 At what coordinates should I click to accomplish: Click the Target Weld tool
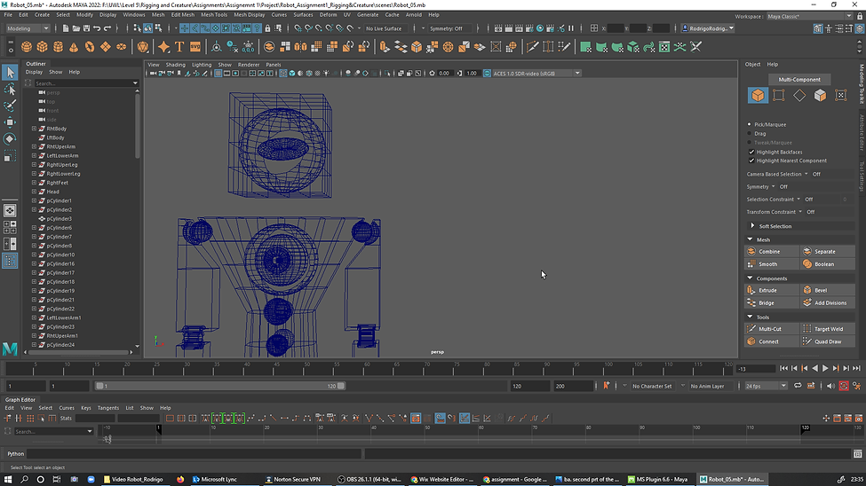(x=828, y=329)
